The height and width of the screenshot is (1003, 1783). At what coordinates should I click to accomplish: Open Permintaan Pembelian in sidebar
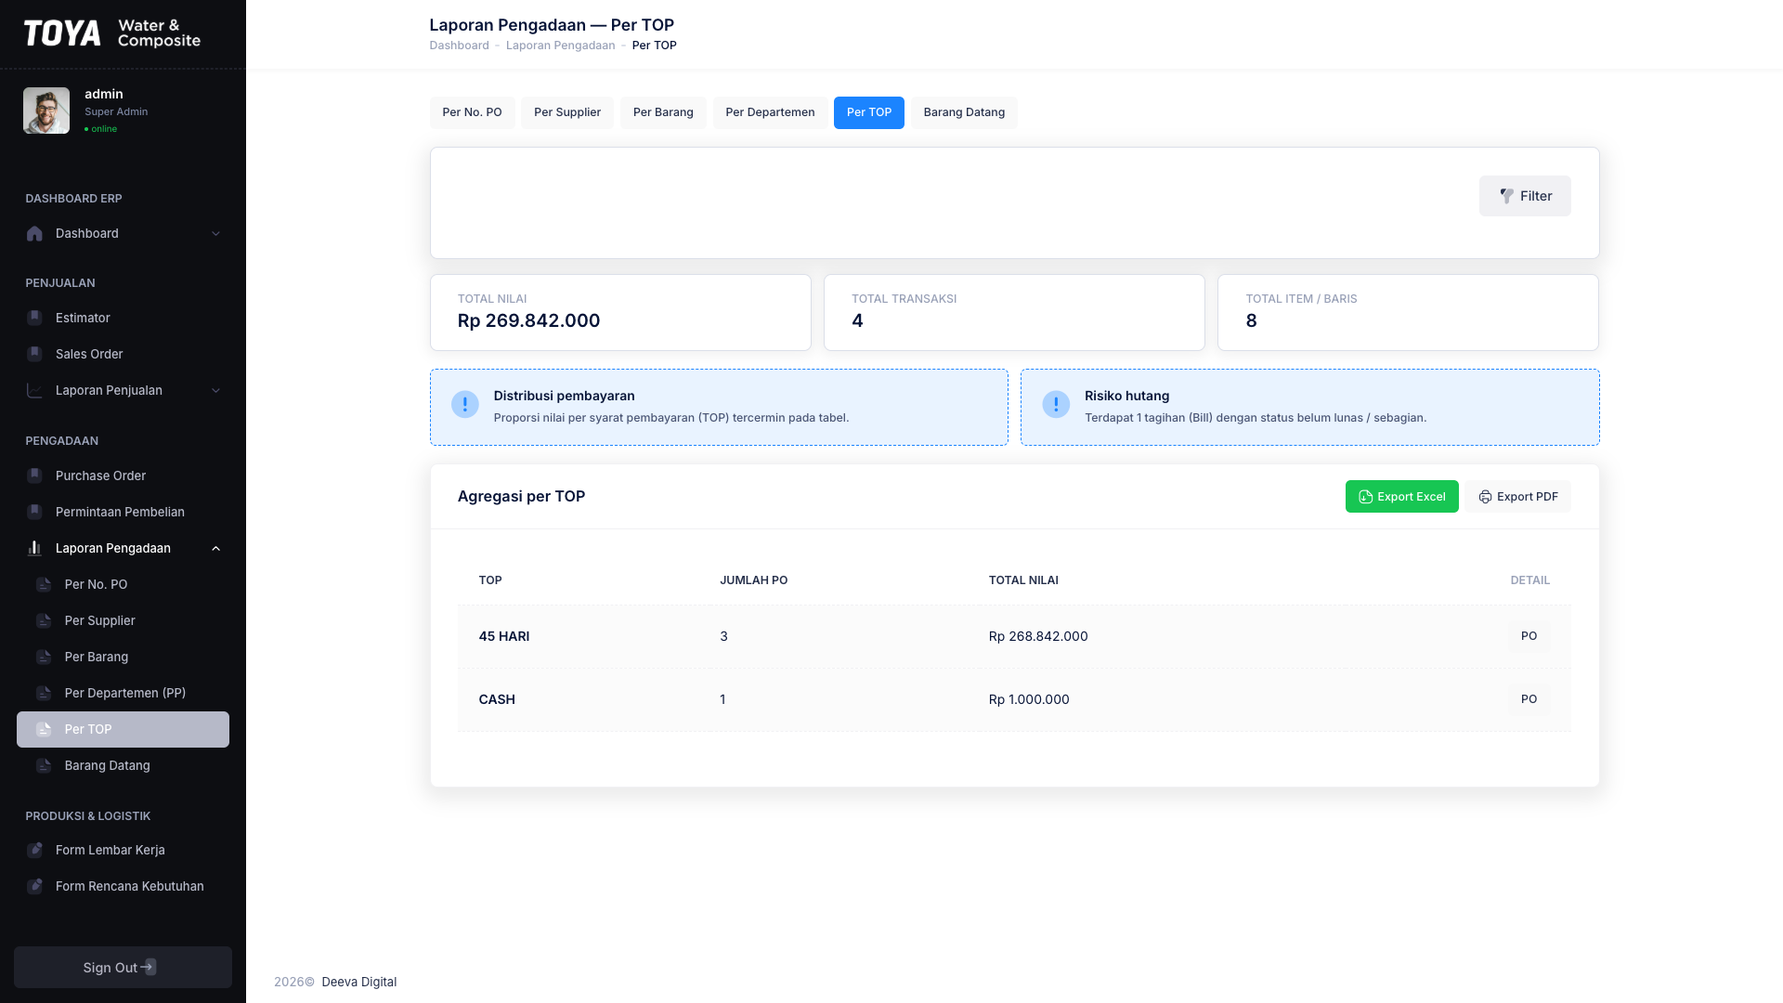coord(123,512)
